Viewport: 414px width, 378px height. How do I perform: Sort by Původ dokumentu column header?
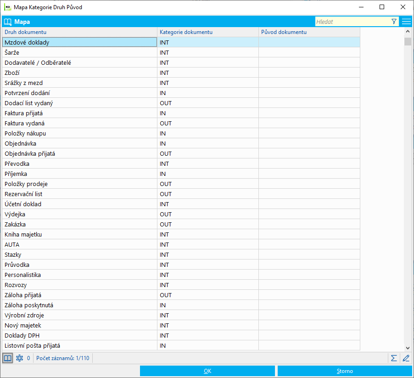click(309, 32)
